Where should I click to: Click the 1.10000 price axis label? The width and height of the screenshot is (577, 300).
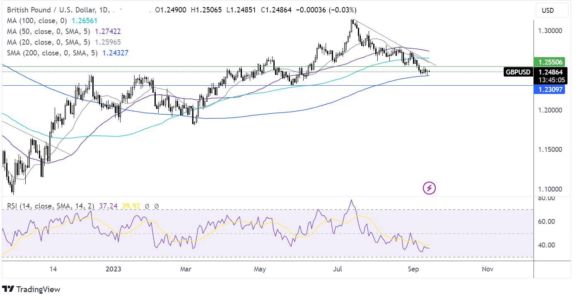(x=549, y=189)
